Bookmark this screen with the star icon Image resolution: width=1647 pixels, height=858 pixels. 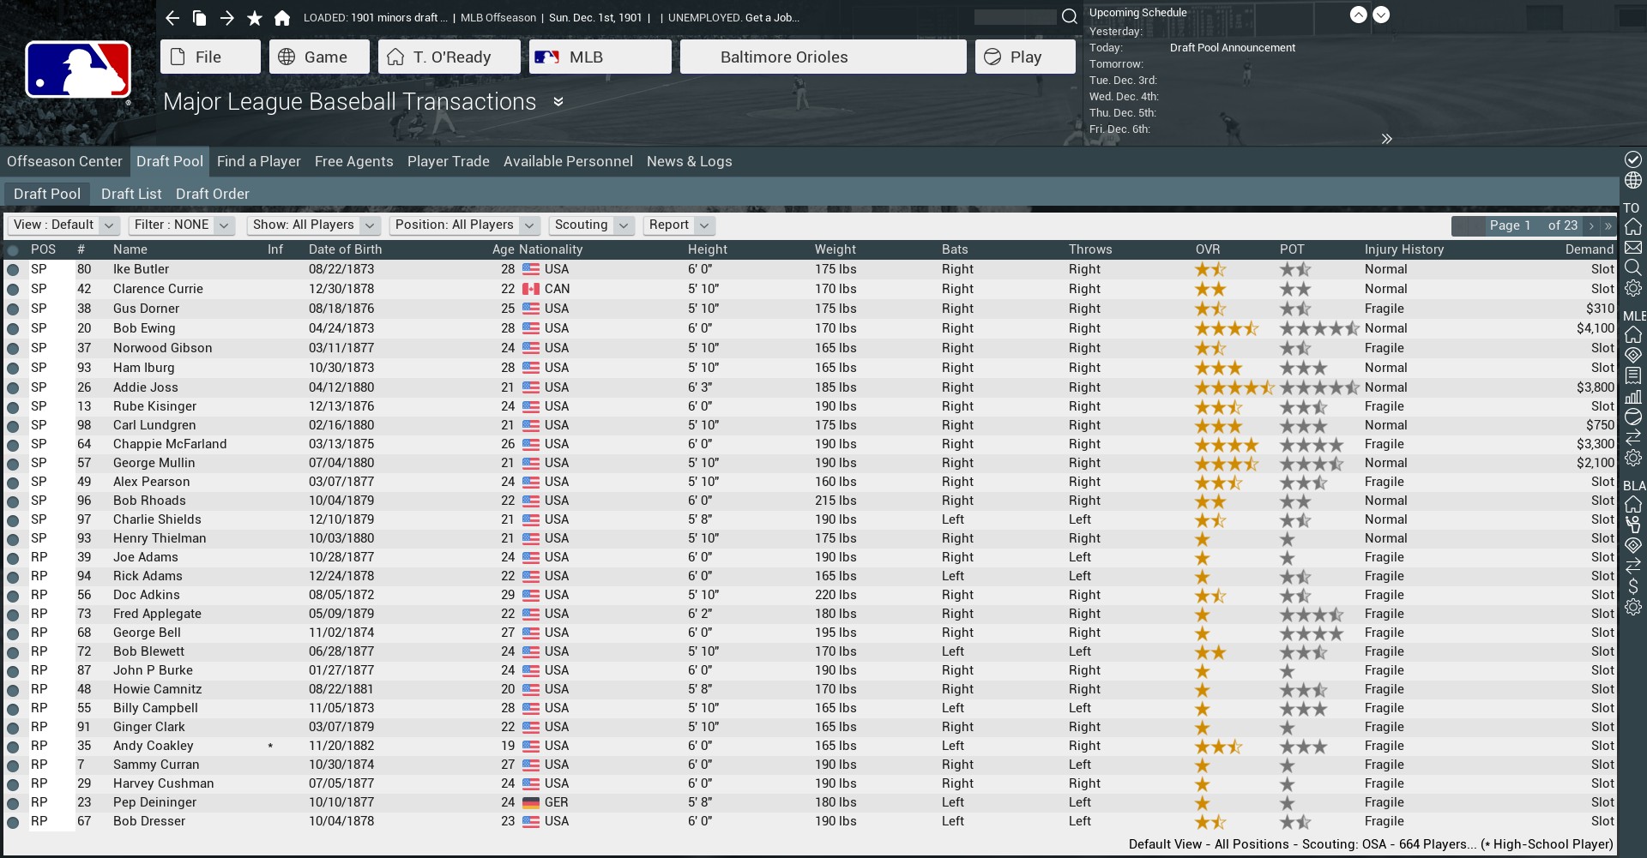pos(255,18)
